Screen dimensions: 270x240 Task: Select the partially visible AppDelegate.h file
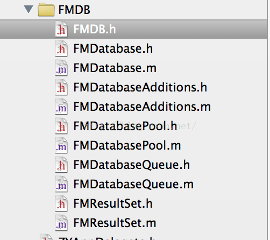(x=106, y=238)
